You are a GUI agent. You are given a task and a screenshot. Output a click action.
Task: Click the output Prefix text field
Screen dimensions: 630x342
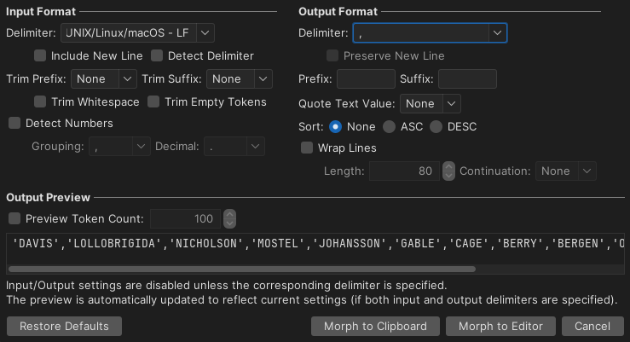365,79
